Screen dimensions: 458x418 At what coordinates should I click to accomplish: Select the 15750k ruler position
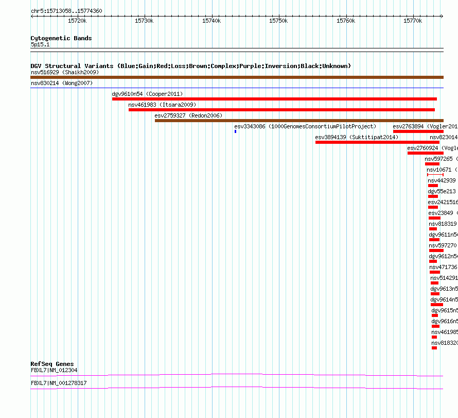278,21
